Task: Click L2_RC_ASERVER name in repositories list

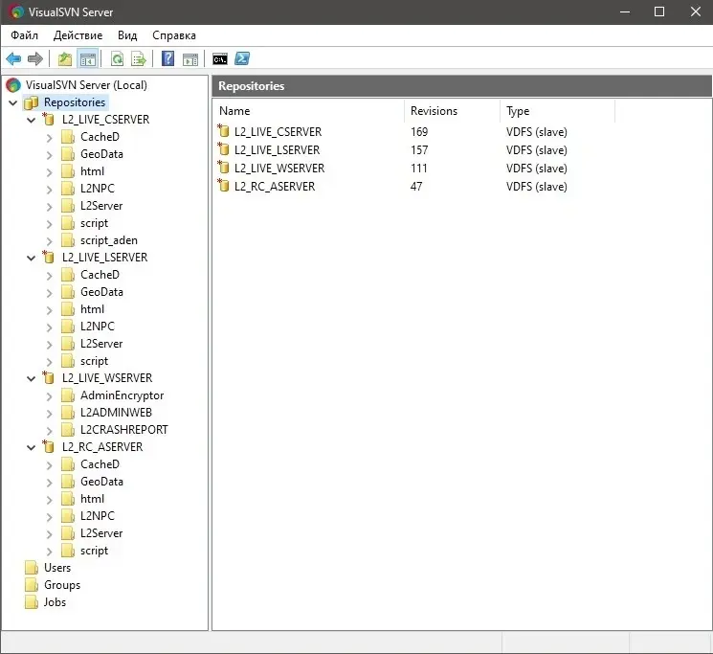Action: (x=275, y=187)
